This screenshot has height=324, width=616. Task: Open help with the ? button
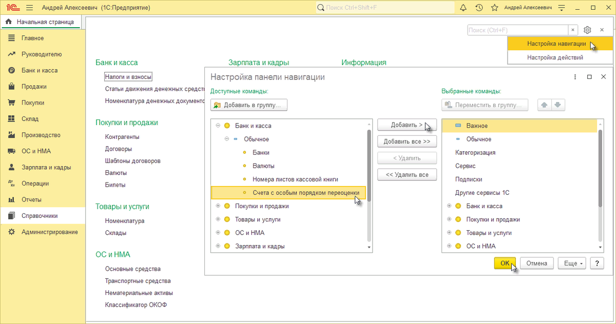596,263
